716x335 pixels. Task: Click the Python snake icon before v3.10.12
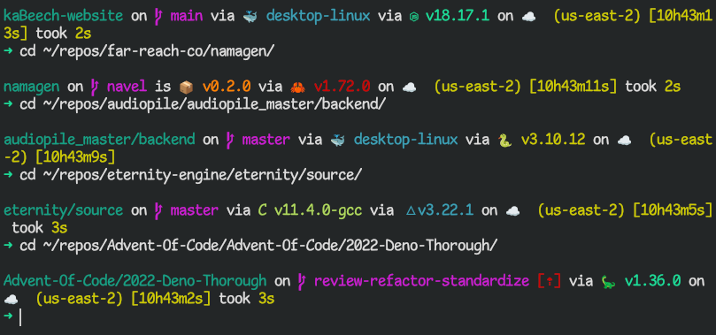[x=505, y=140]
